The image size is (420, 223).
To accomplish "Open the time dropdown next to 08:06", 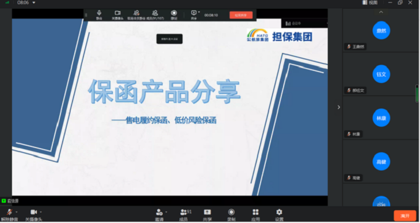I will 34,3.
